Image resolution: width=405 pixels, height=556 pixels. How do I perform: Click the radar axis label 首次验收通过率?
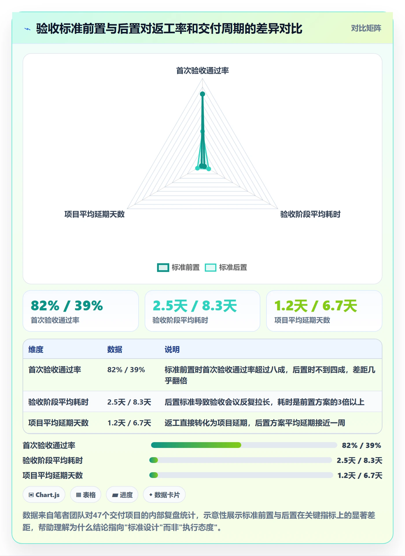coord(203,71)
